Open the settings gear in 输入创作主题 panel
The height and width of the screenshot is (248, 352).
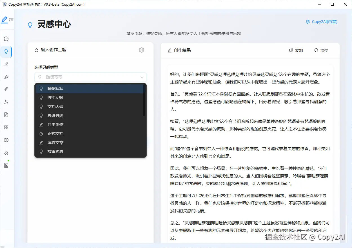[142, 50]
